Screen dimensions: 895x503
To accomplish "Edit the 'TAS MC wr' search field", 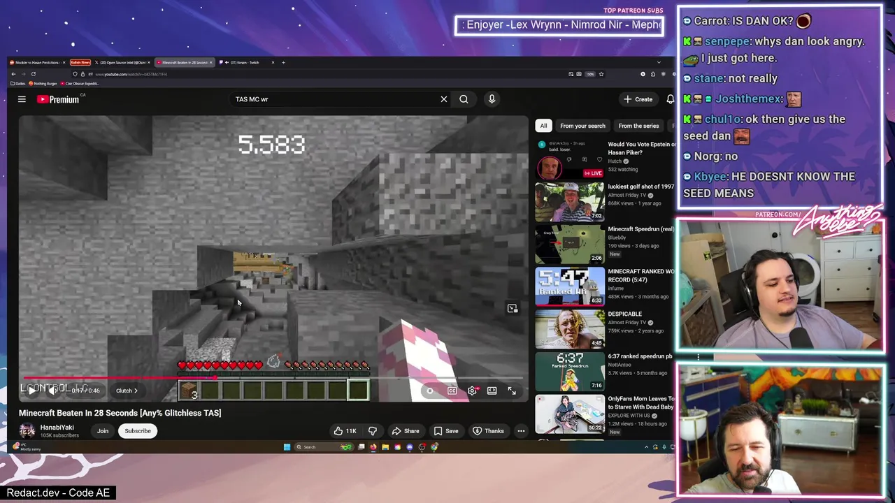I will click(x=336, y=99).
